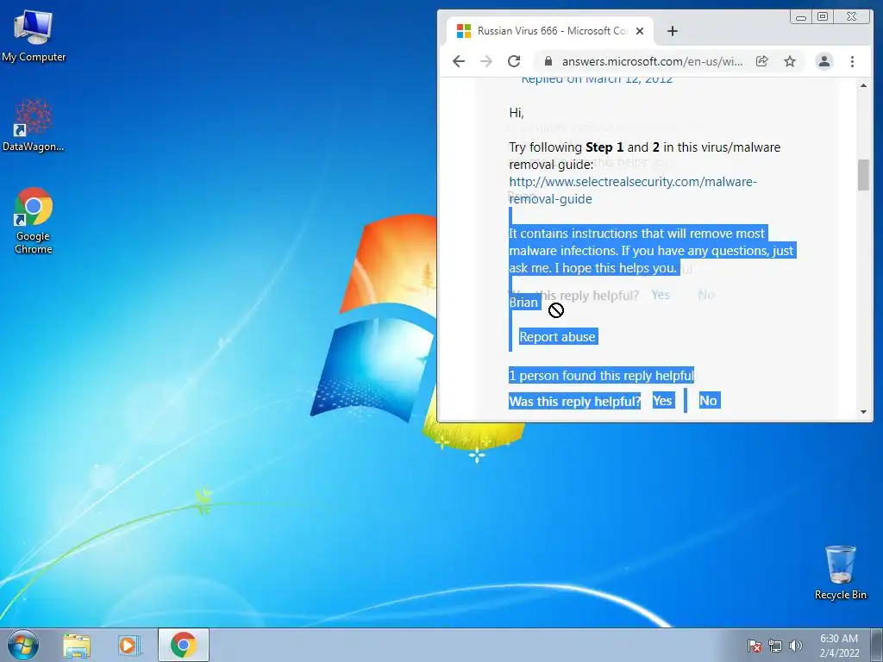Go forward in Chrome
The image size is (883, 662).
(x=486, y=61)
